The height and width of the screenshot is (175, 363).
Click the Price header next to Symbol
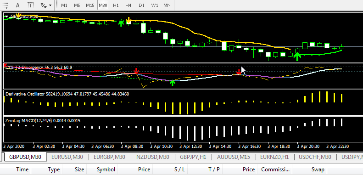pyautogui.click(x=136, y=169)
